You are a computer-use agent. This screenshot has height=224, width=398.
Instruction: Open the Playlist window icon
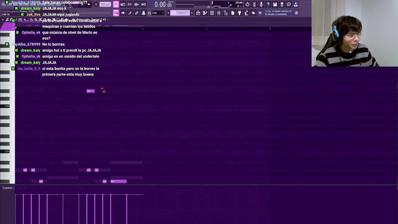[x=198, y=13]
